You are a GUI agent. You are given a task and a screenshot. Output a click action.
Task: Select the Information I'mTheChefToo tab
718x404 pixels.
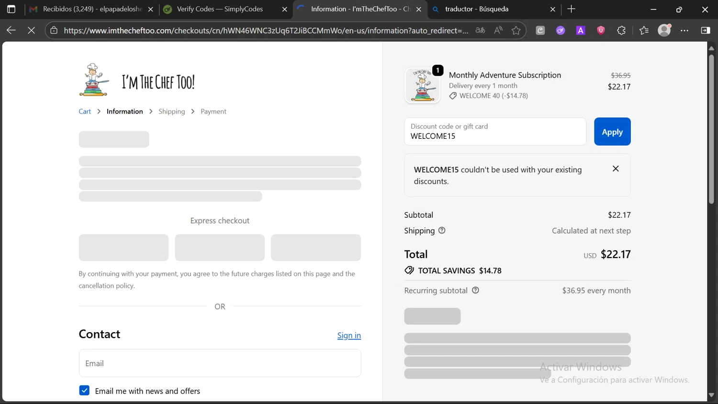coord(359,9)
